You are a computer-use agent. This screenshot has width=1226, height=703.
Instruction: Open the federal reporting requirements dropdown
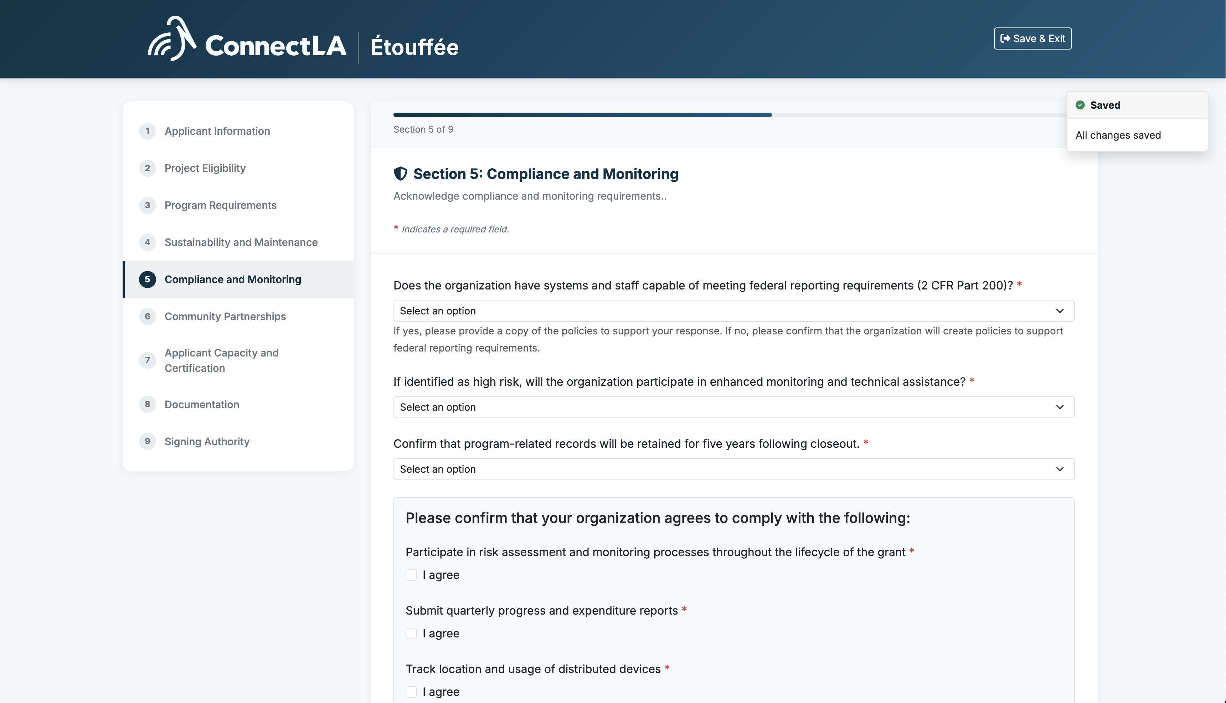point(733,311)
